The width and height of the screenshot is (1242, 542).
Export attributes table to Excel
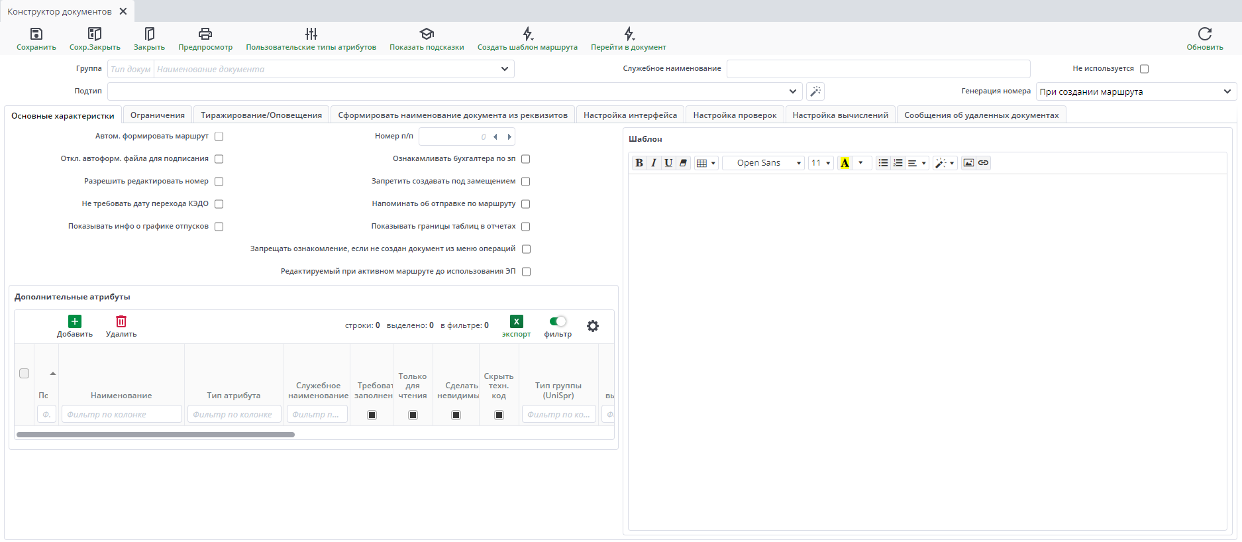point(516,322)
